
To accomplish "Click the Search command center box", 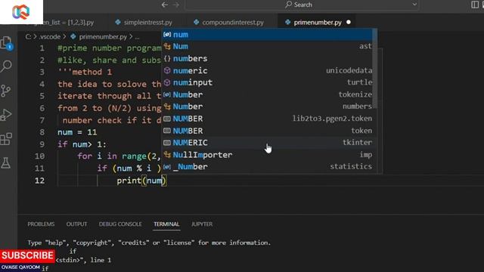I will (x=302, y=5).
